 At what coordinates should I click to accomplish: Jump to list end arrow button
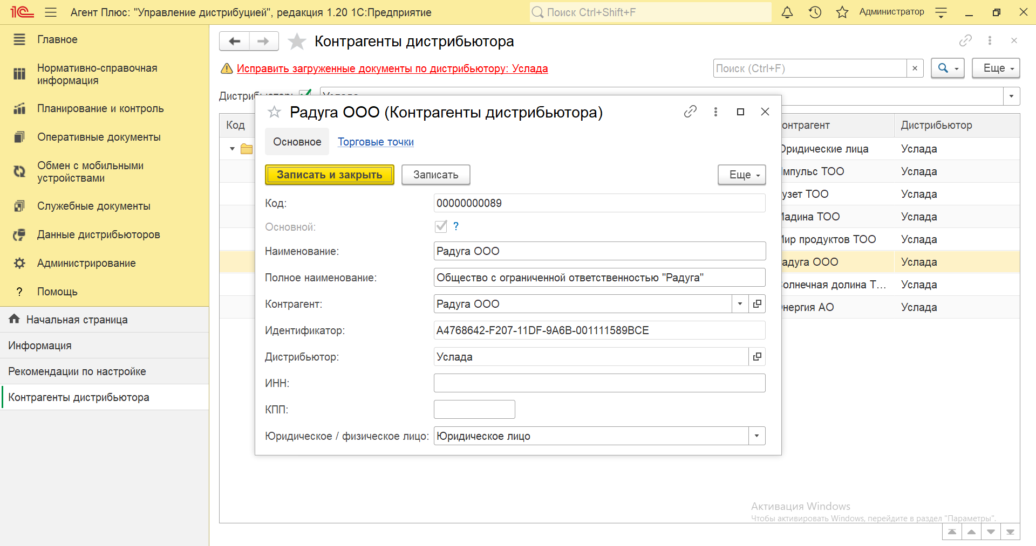tap(1010, 532)
